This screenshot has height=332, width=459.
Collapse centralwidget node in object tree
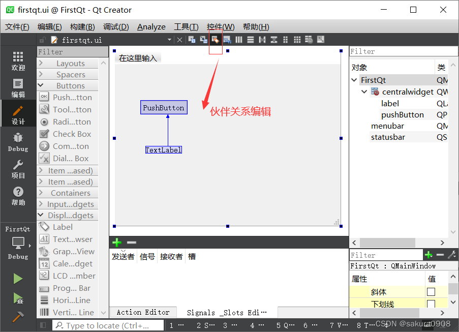coord(364,92)
